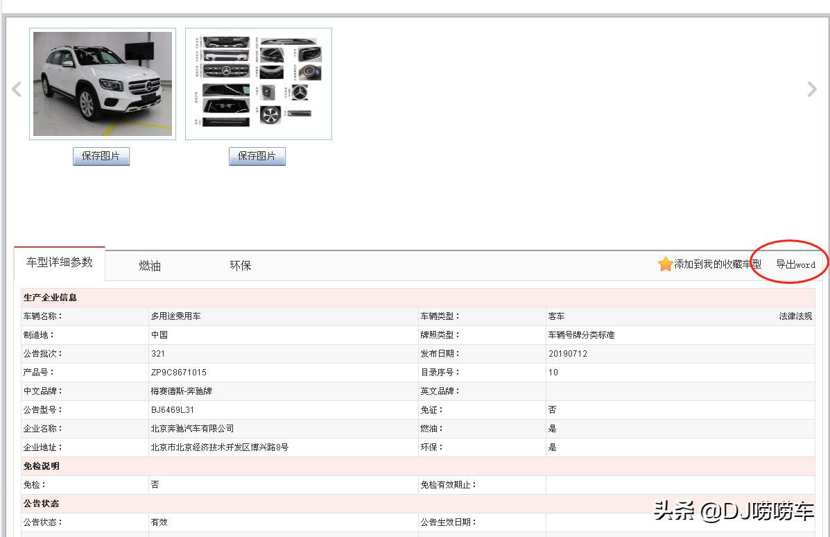The image size is (830, 537).
Task: Select the 公告批次： label
Action: point(43,354)
